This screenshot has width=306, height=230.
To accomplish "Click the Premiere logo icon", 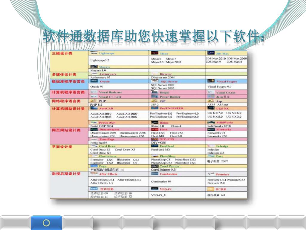I will (x=211, y=174).
